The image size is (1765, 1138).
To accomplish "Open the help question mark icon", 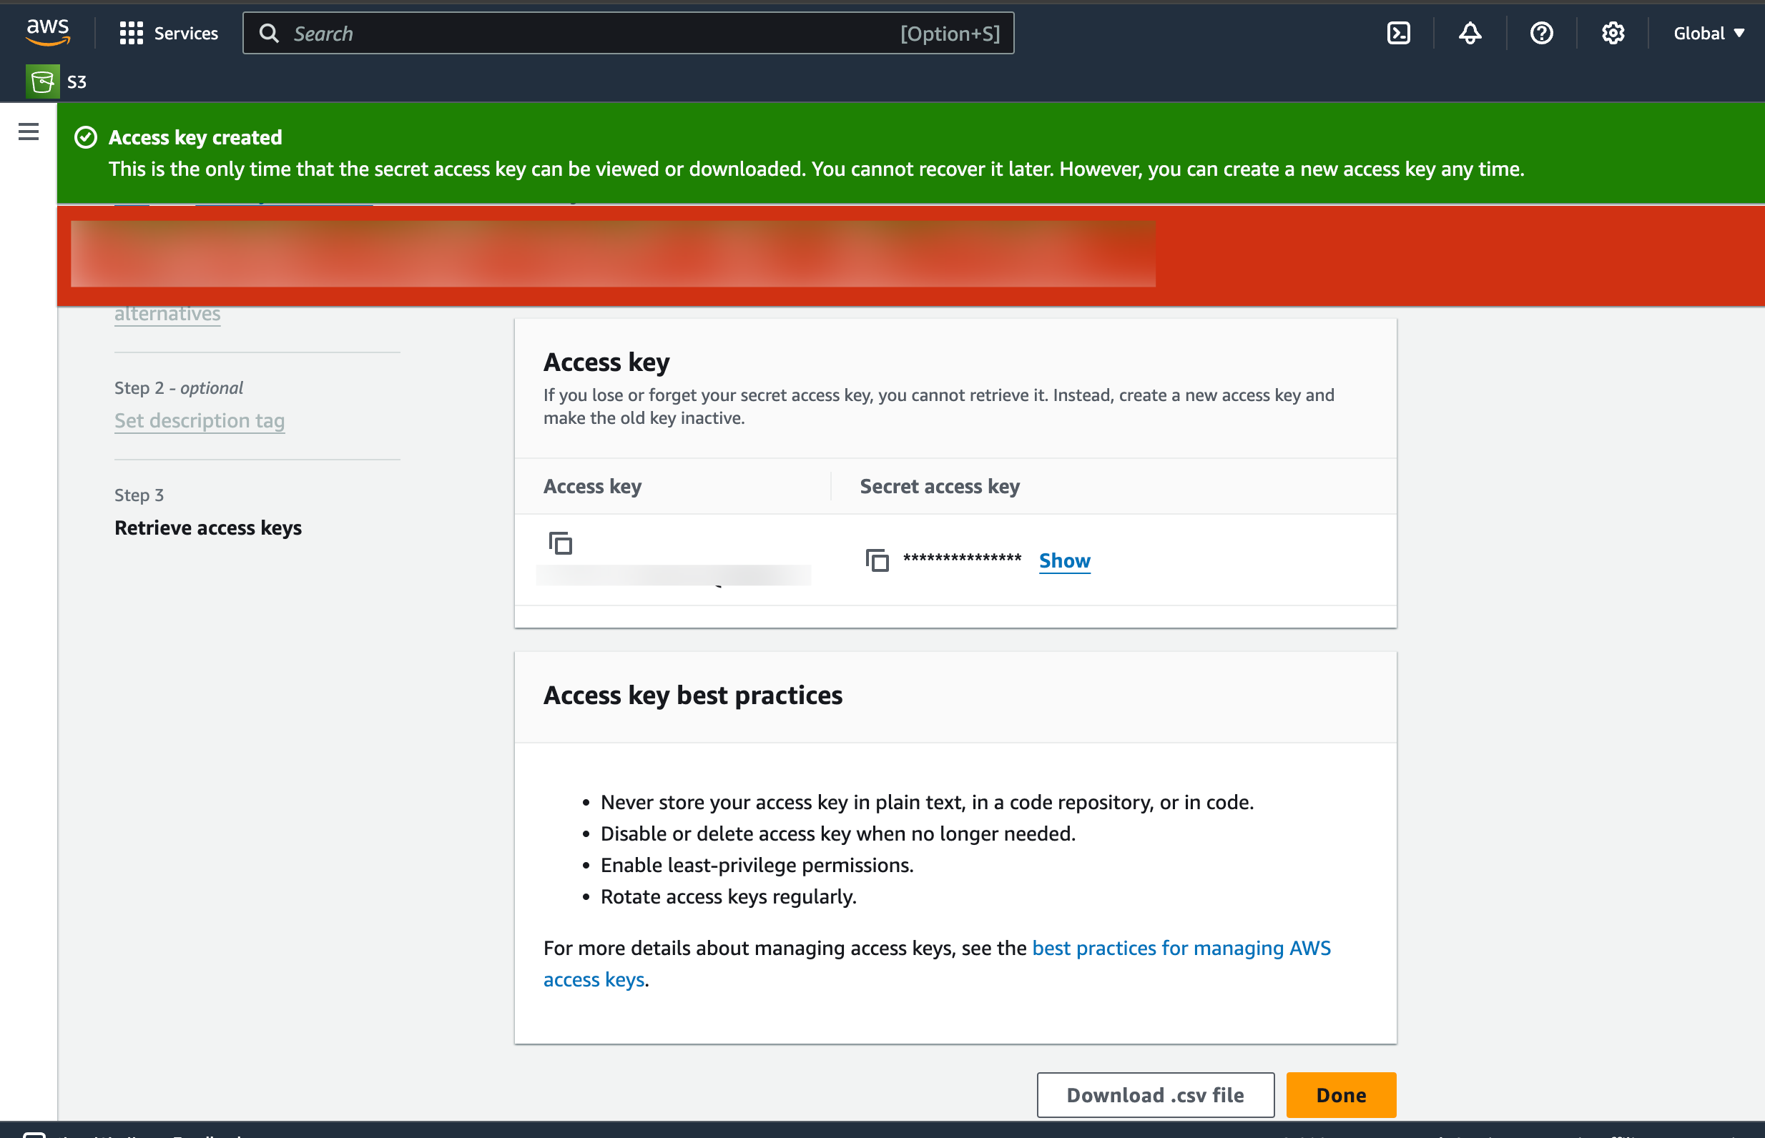I will (1541, 34).
